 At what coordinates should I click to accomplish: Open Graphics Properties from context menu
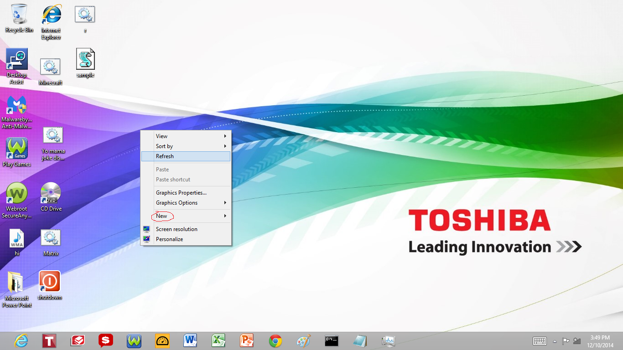[x=186, y=193]
